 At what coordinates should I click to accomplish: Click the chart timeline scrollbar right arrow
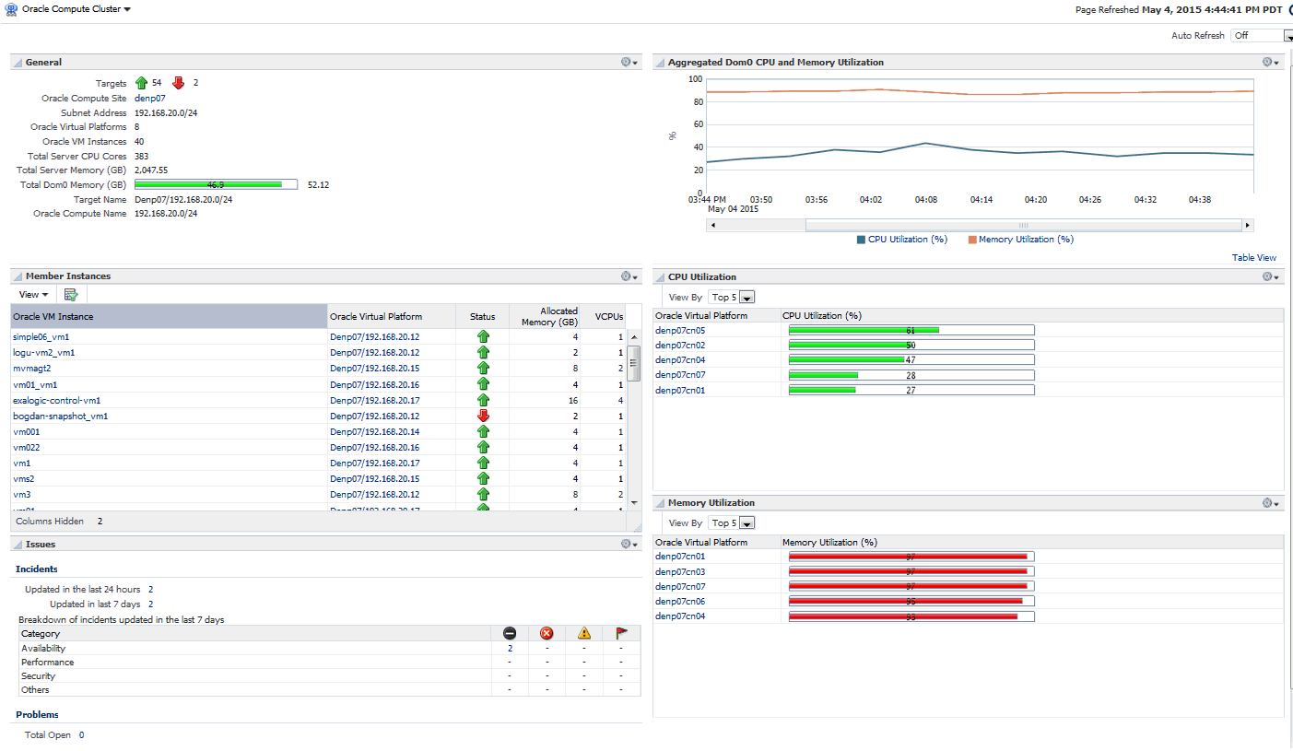[1247, 225]
